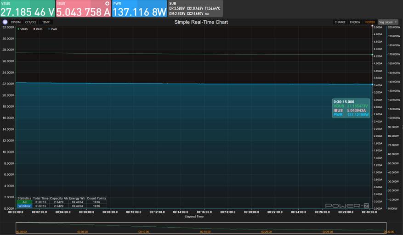
Task: Select the All row in the statistics table
Action: click(x=62, y=202)
